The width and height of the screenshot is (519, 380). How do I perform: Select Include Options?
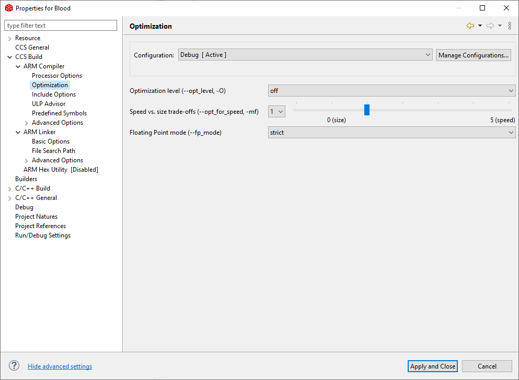point(54,94)
